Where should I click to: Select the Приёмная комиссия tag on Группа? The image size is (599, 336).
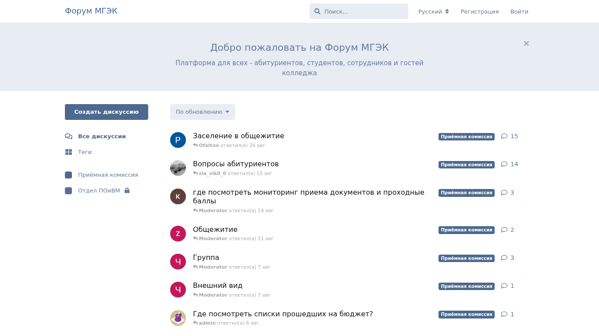pyautogui.click(x=466, y=258)
